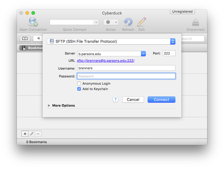Image resolution: width=224 pixels, height=169 pixels.
Task: Click the Edit pencil toolbar icon
Action: [142, 22]
